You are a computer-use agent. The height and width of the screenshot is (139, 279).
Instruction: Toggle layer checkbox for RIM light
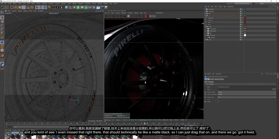241,33
